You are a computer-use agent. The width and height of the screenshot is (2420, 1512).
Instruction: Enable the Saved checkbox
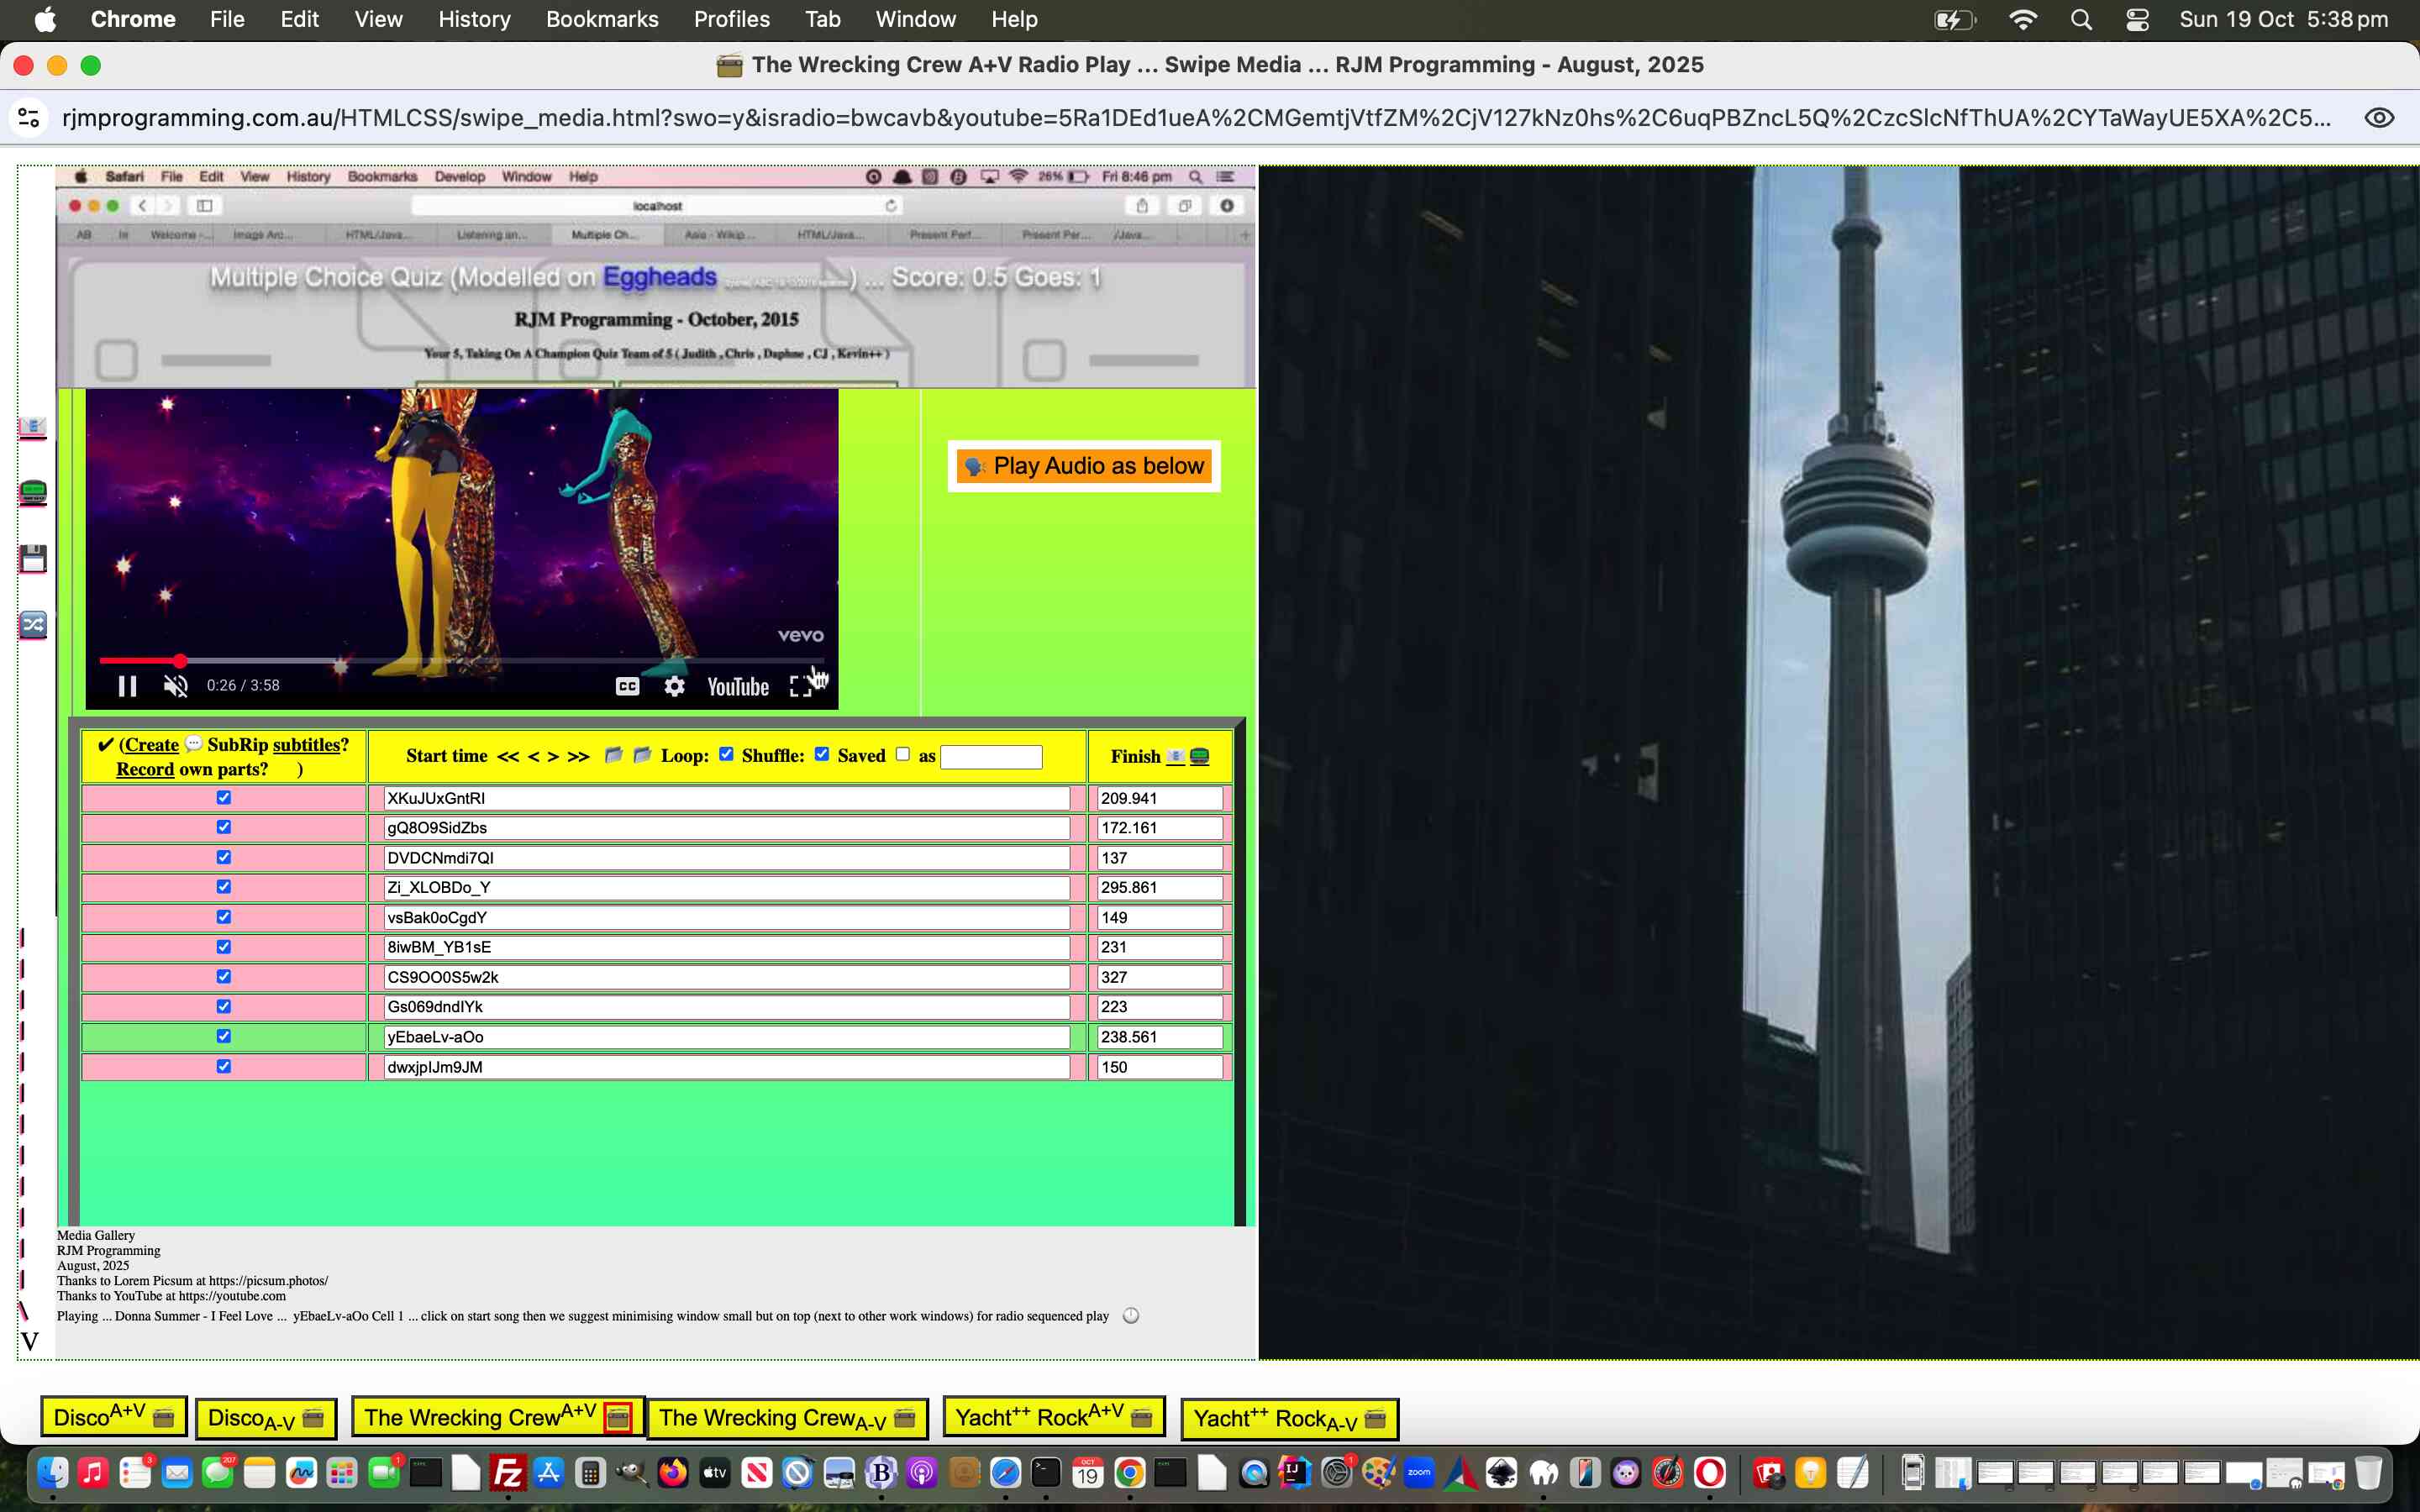click(903, 754)
